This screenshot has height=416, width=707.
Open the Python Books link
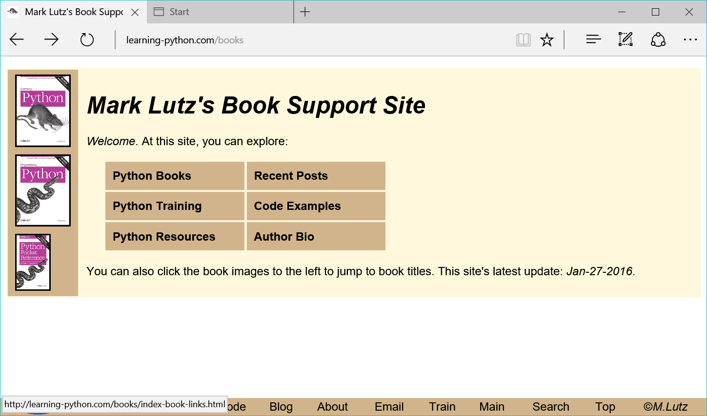tap(175, 176)
